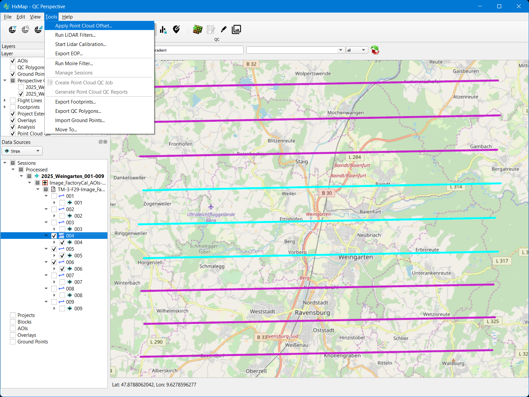Click the globe with filter lines icon
Viewport: 529px width, 397px height.
13,30
